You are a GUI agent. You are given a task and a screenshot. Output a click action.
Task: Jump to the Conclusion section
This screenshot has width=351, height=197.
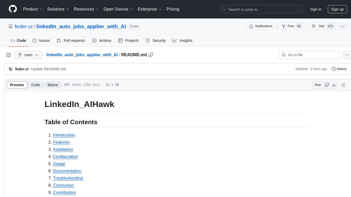(x=63, y=185)
